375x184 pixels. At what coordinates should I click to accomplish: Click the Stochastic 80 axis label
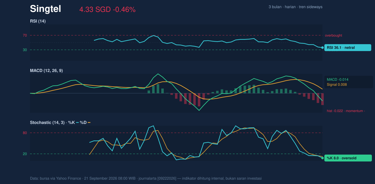click(x=25, y=133)
